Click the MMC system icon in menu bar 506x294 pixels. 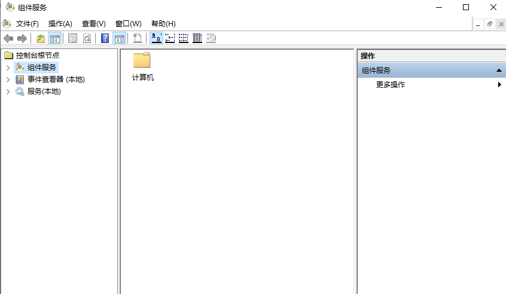point(7,23)
